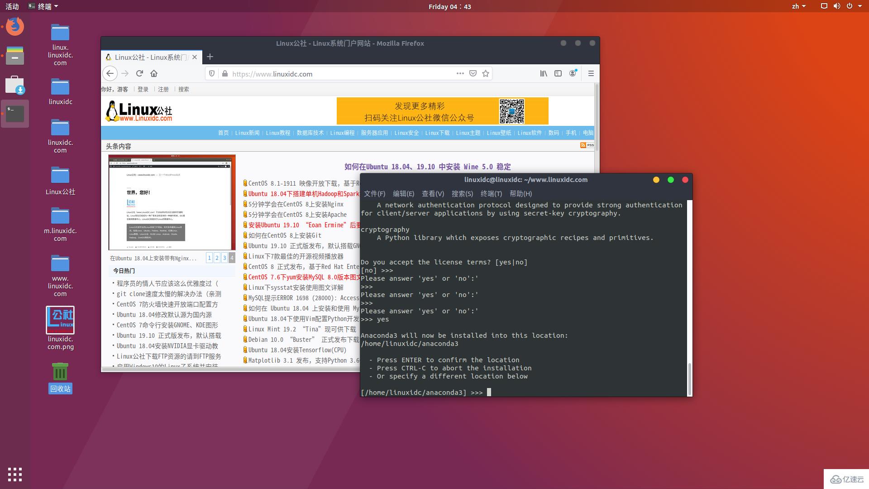The height and width of the screenshot is (489, 869).
Task: Select m.linuxidc.com desktop folder
Action: [60, 224]
